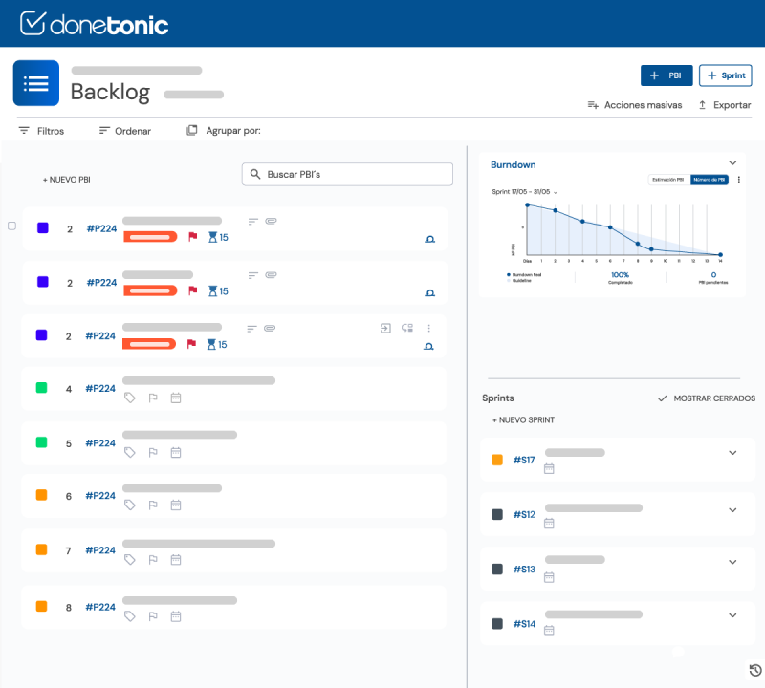The image size is (765, 688).
Task: Click the history icon at bottom right
Action: (753, 670)
